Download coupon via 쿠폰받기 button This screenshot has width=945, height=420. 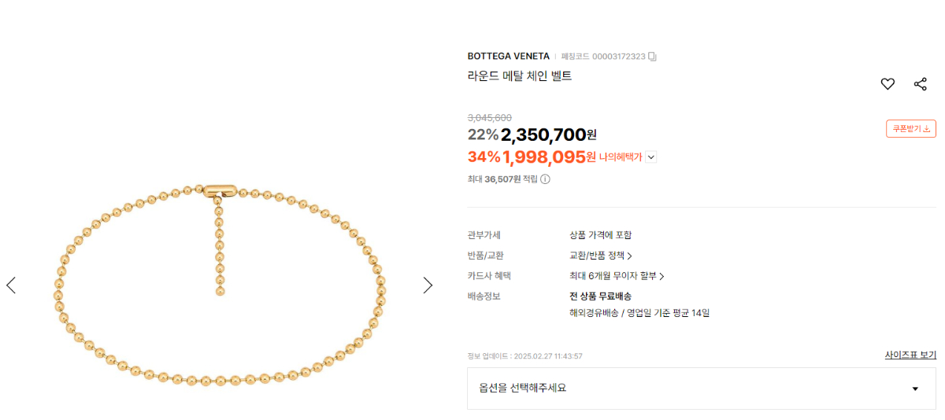click(910, 128)
